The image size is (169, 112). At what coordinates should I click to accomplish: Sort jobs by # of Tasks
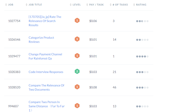[120, 5]
